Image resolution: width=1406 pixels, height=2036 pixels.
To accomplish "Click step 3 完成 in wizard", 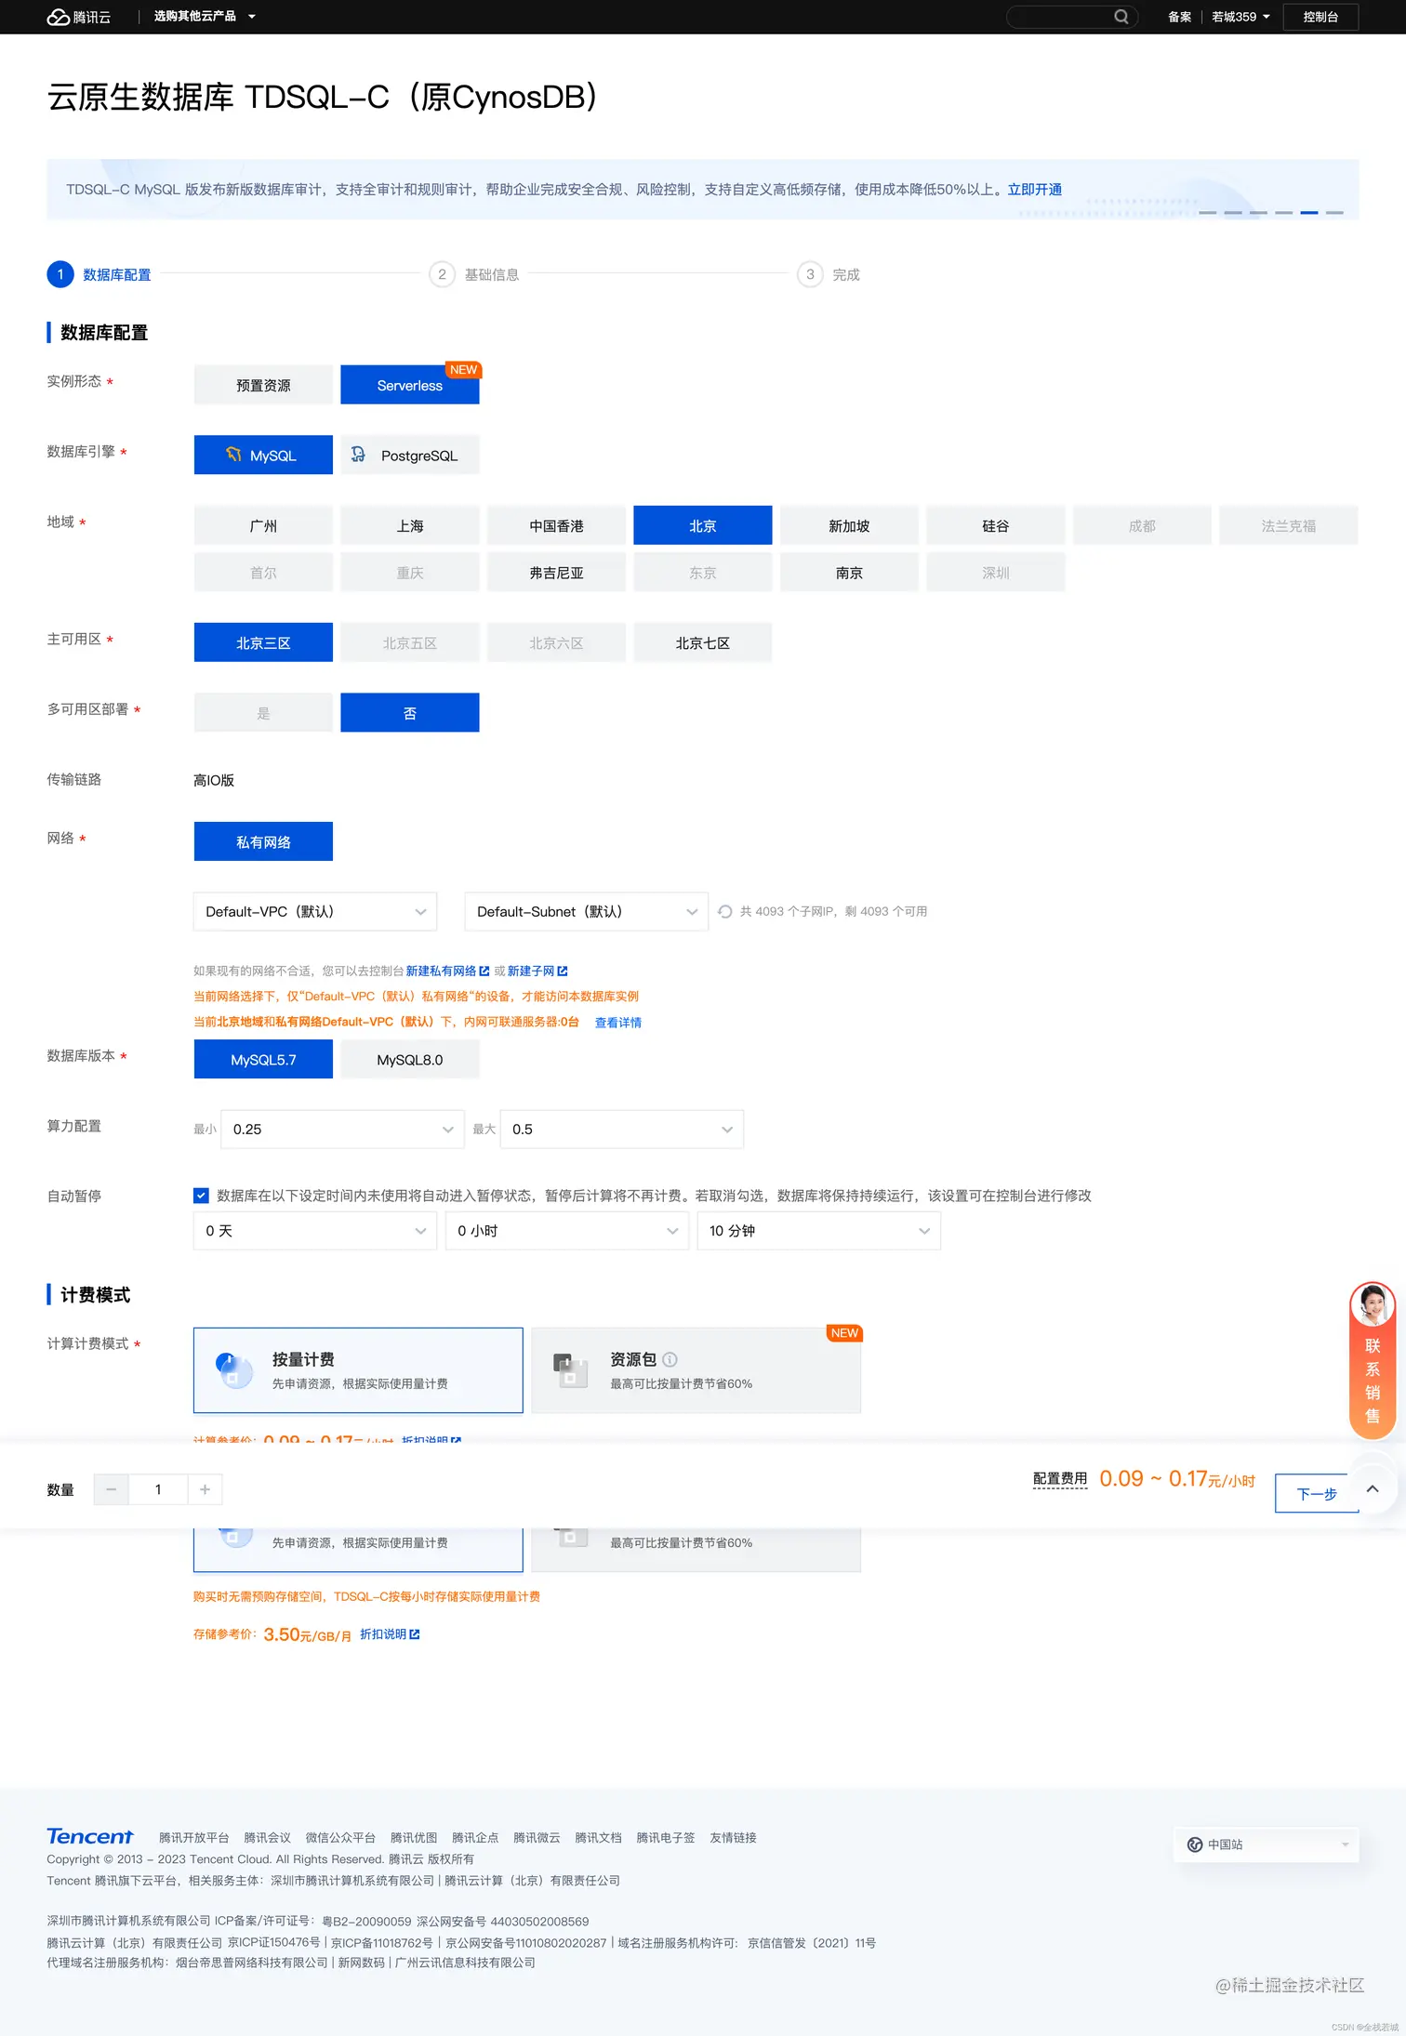I will coord(829,275).
